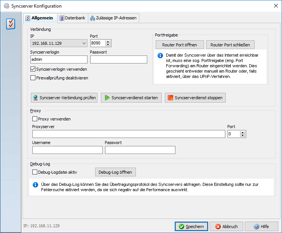
Task: Cancel with the Abbruch button
Action: click(x=226, y=227)
